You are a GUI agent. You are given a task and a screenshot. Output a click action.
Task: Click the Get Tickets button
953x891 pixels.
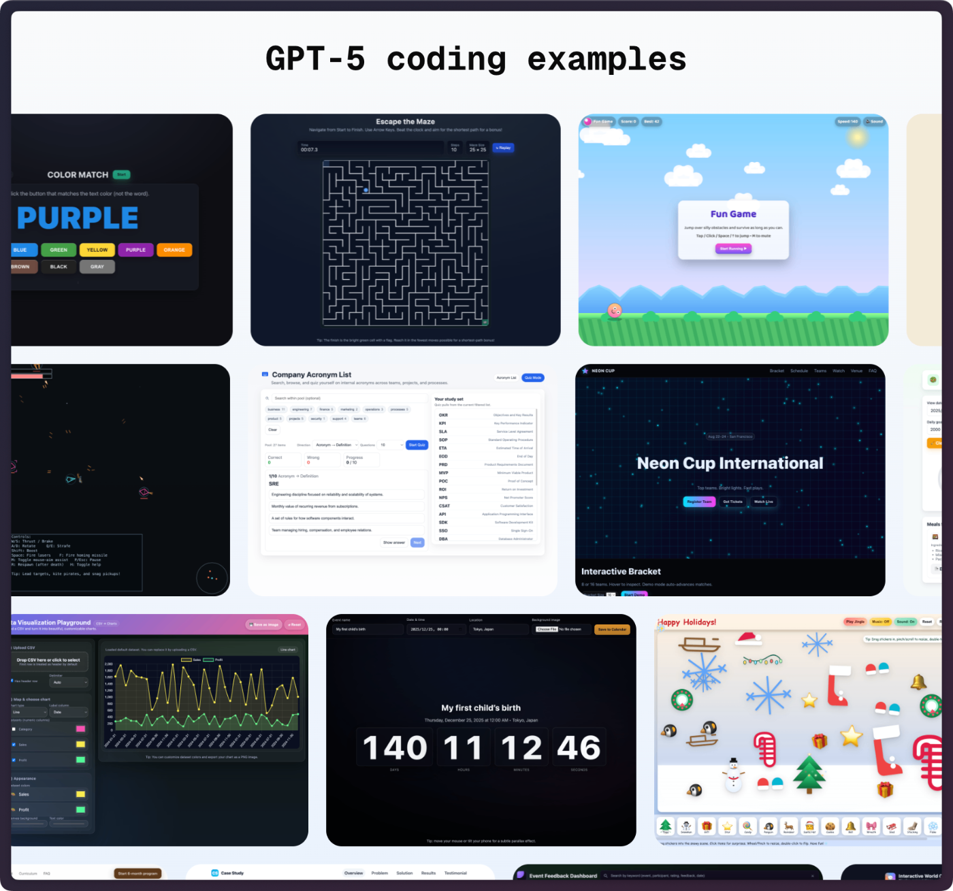point(732,502)
